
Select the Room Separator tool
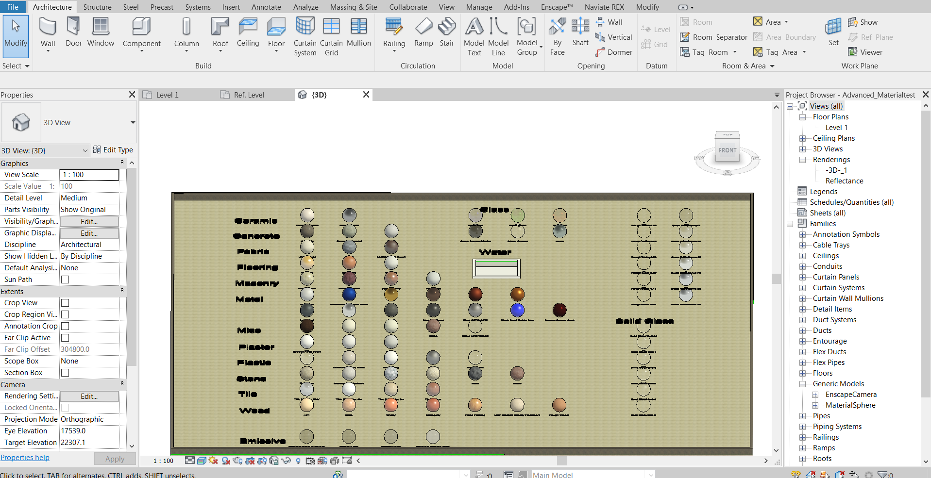pyautogui.click(x=713, y=37)
